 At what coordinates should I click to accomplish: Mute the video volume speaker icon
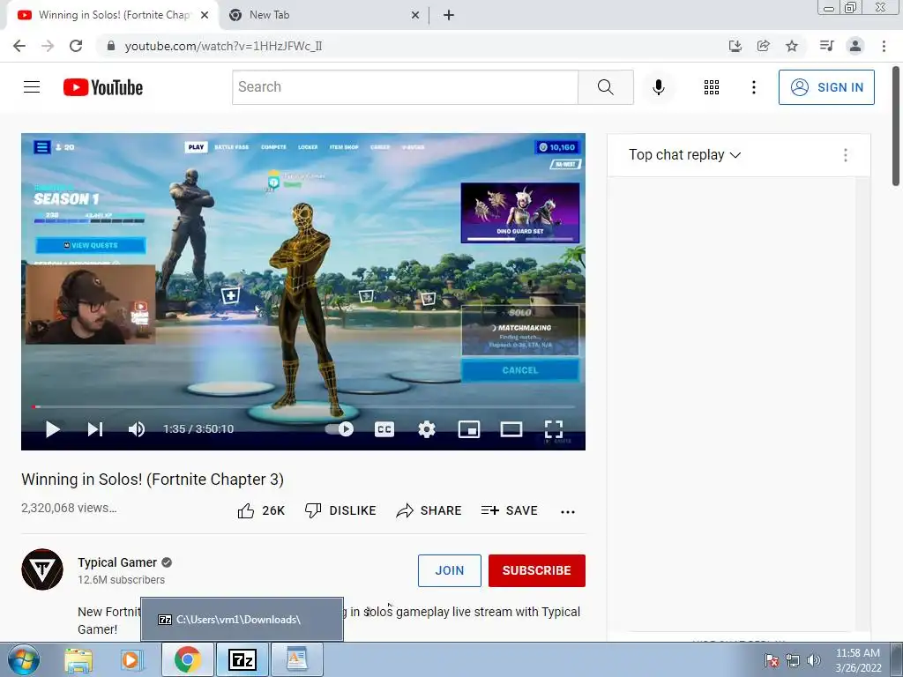coord(137,429)
